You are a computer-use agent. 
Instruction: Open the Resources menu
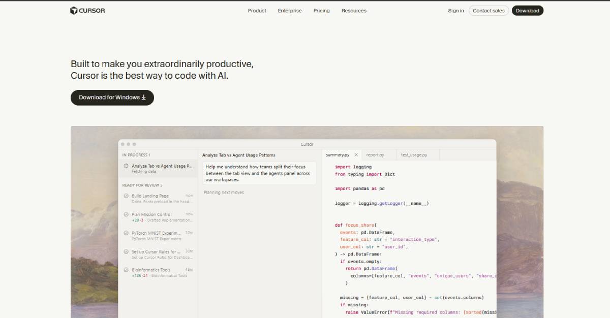pos(354,11)
